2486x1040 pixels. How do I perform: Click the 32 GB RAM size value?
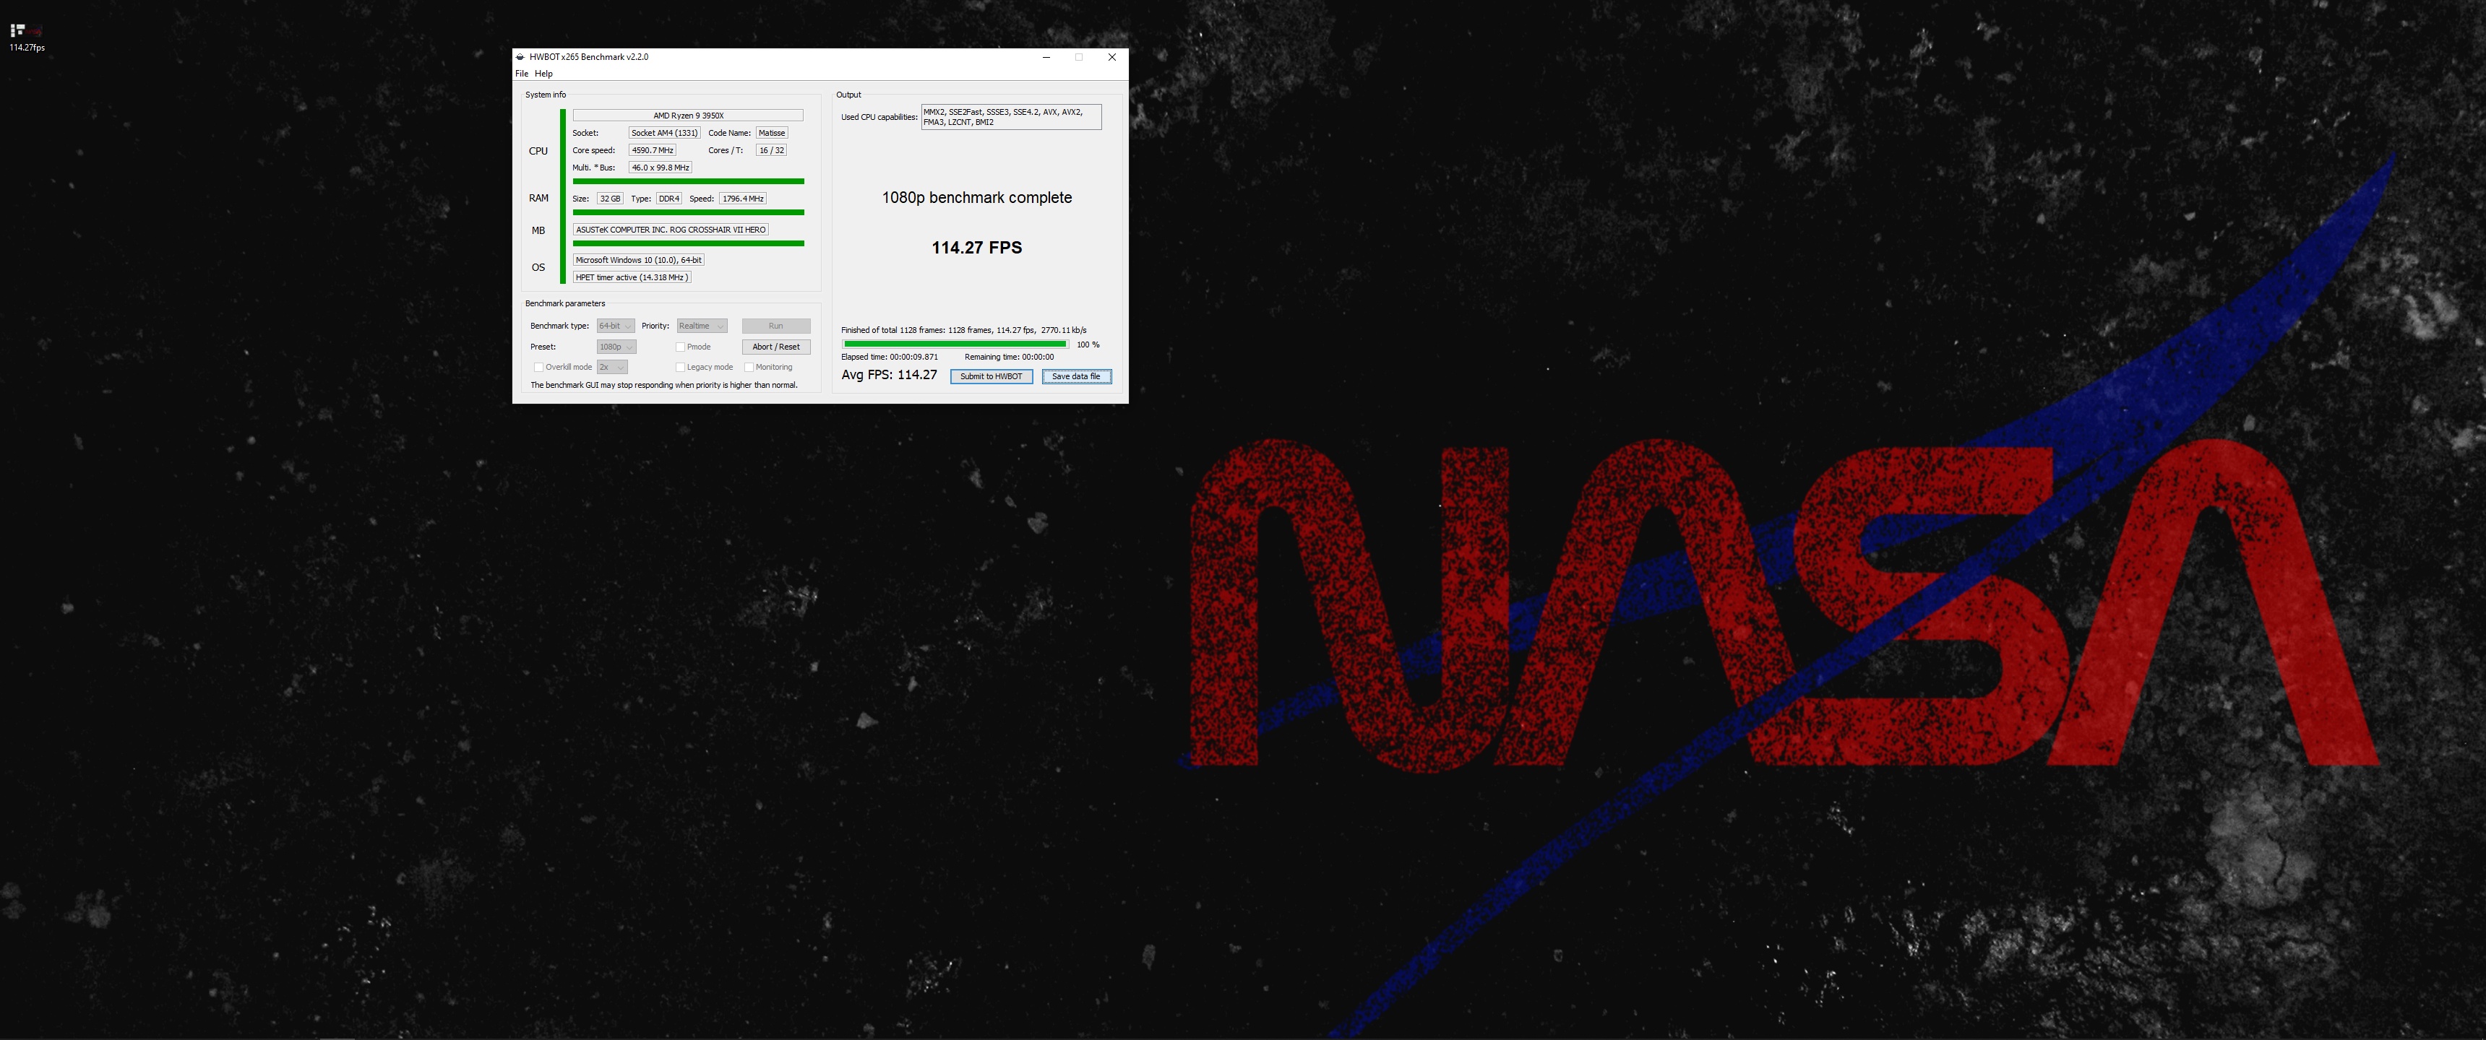click(x=610, y=199)
